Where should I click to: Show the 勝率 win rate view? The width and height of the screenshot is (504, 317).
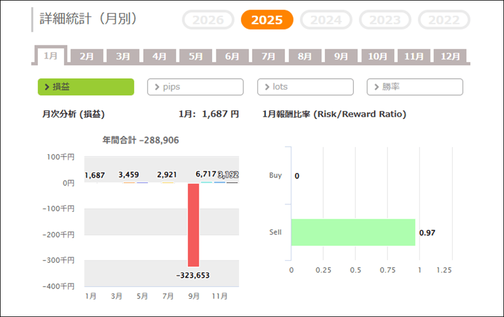point(415,87)
